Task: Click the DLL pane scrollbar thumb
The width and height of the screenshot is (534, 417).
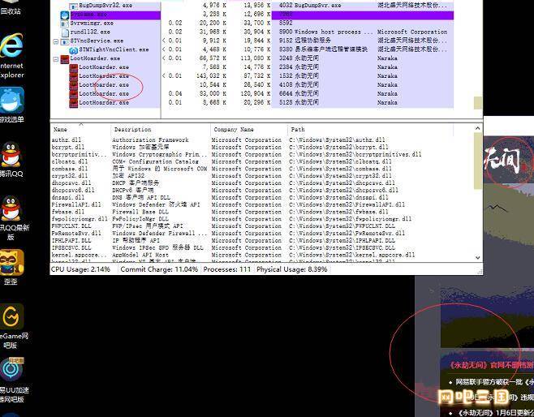Action: coord(477,161)
